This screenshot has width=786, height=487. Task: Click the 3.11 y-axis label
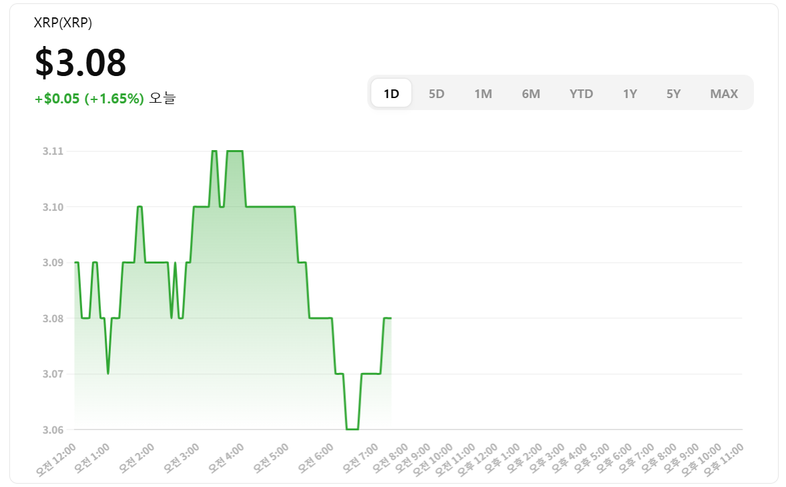53,151
